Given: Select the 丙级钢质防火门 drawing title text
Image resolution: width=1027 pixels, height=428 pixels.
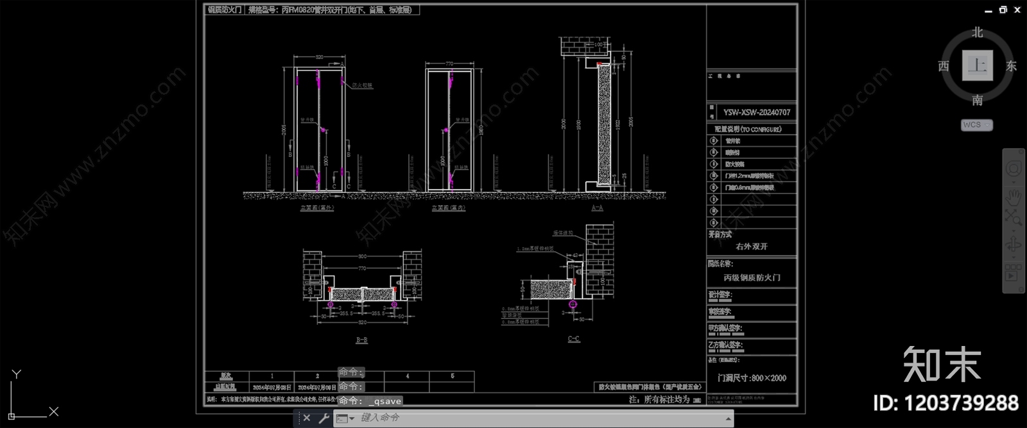Looking at the screenshot, I should pyautogui.click(x=752, y=278).
